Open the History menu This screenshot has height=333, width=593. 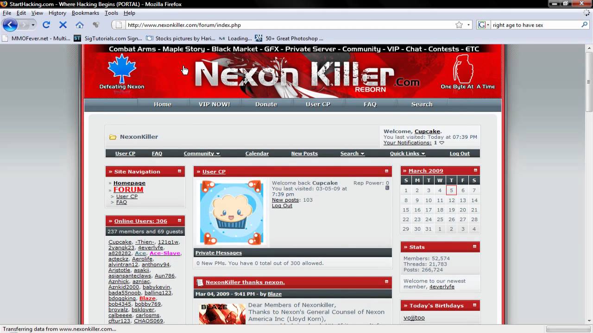(x=57, y=13)
